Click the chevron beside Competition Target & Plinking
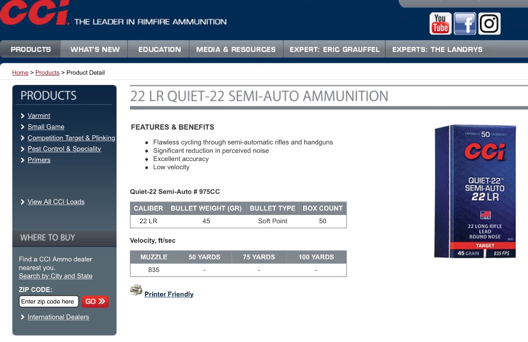The width and height of the screenshot is (528, 342). (x=23, y=138)
